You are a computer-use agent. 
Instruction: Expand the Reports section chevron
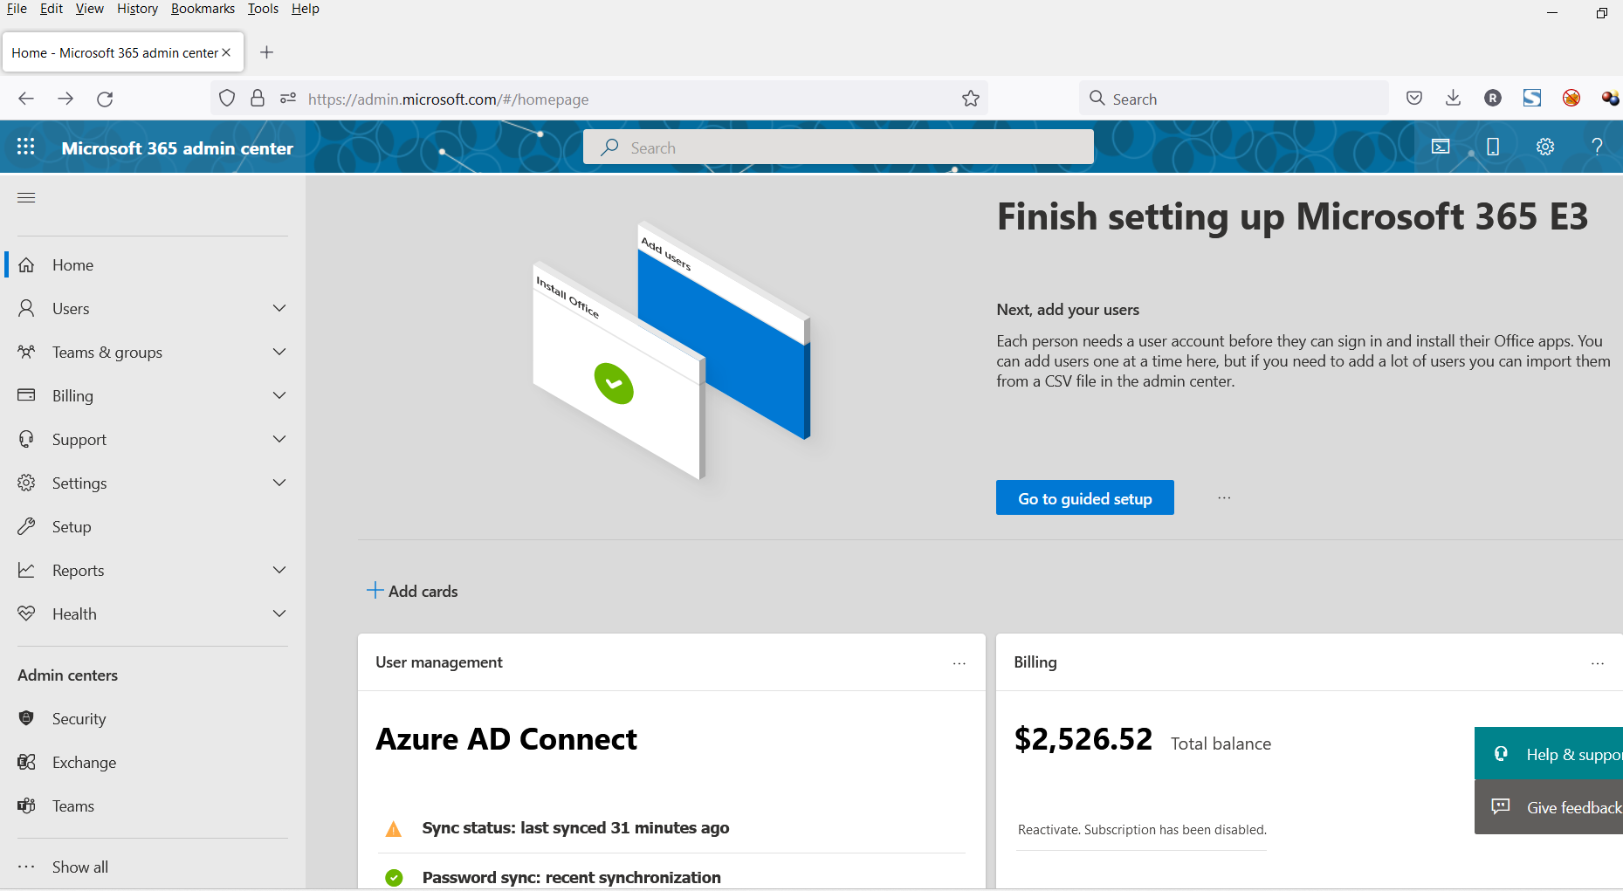click(x=279, y=570)
